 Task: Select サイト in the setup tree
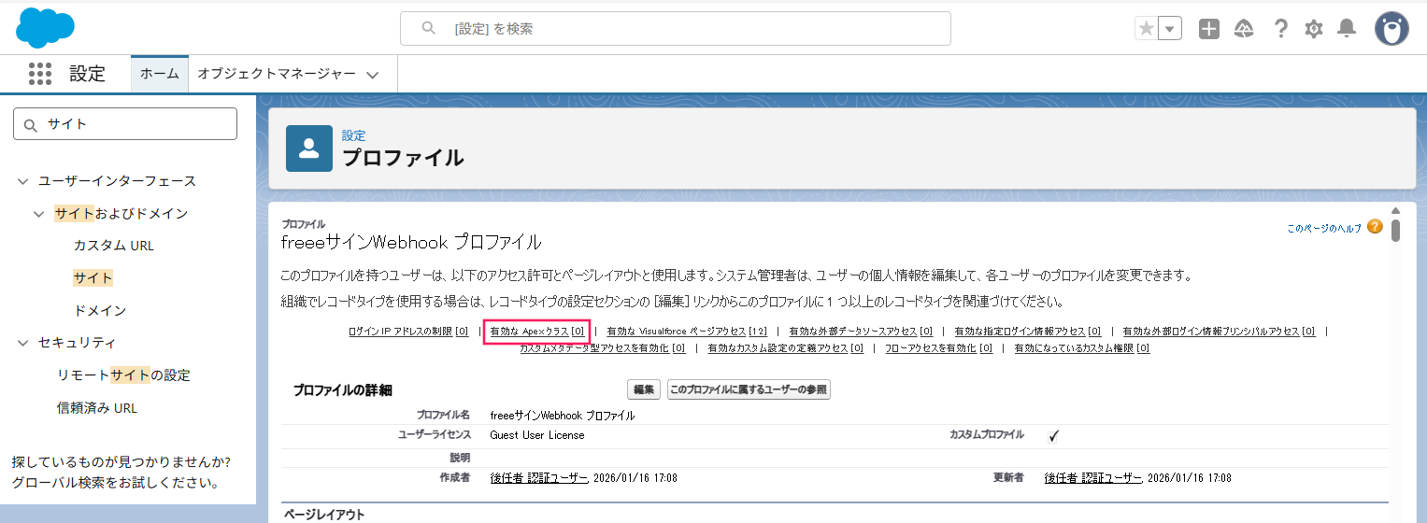coord(93,277)
